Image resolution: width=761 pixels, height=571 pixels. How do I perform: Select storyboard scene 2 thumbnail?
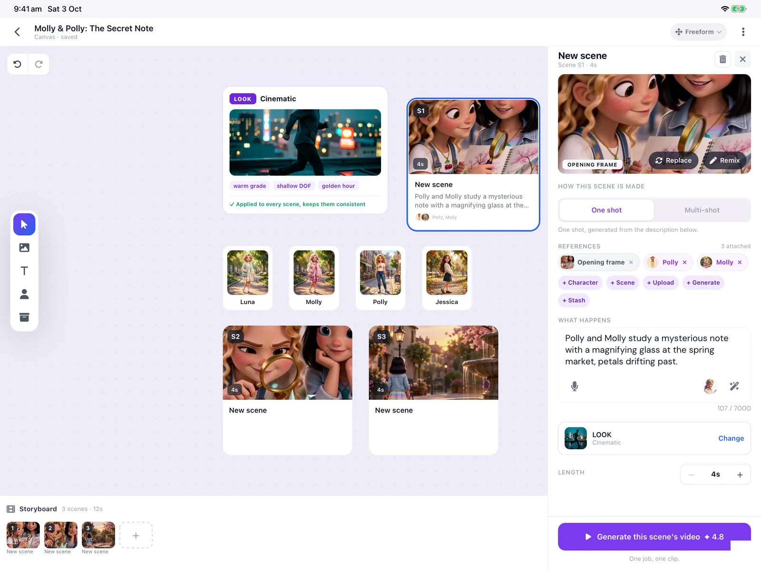[x=60, y=535]
